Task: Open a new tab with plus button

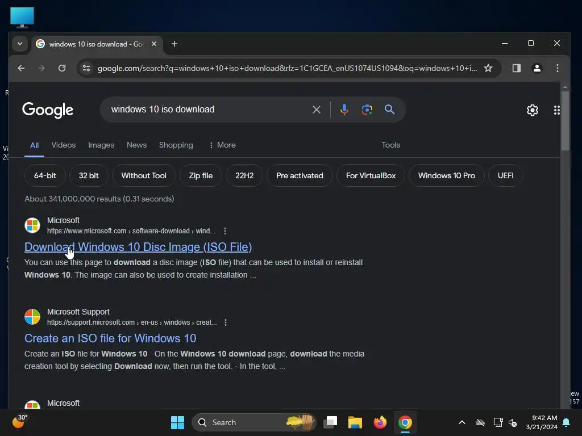Action: click(x=174, y=44)
